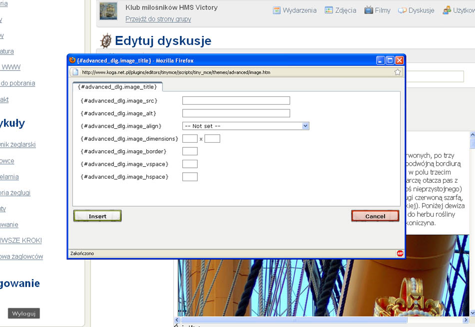This screenshot has height=327, width=475.
Task: Open Wydarzenia calendar icon in group menu
Action: (x=277, y=10)
